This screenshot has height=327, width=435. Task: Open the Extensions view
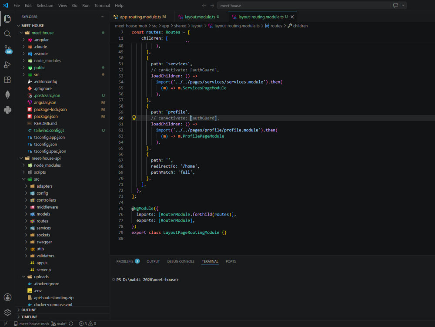pos(7,80)
